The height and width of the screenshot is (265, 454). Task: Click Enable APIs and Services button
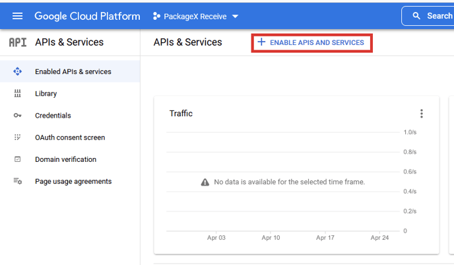(x=311, y=43)
